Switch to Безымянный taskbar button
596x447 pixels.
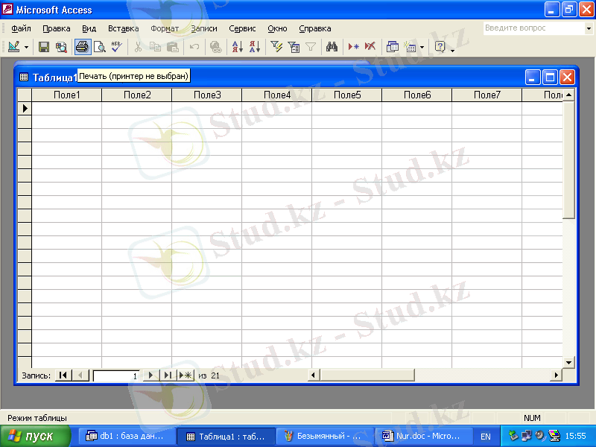click(x=325, y=436)
